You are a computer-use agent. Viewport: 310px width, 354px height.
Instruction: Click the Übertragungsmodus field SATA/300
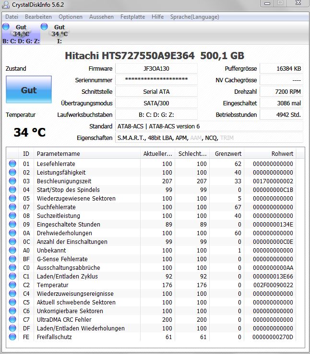pyautogui.click(x=156, y=103)
